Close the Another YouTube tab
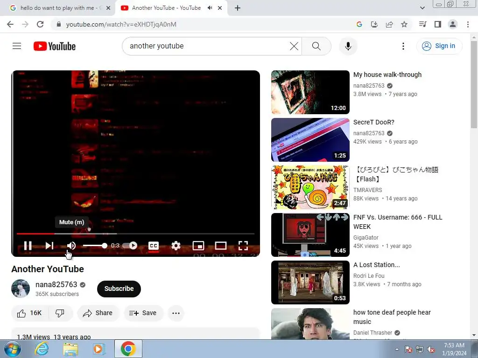The image size is (478, 358). point(220,8)
